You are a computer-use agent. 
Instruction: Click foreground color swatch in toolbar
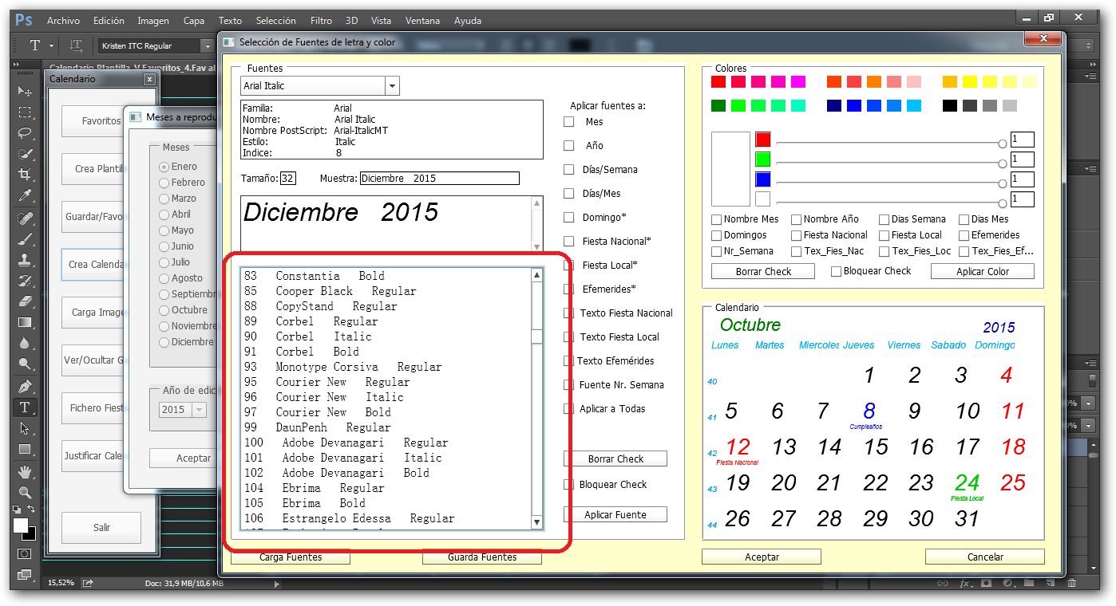(x=21, y=525)
